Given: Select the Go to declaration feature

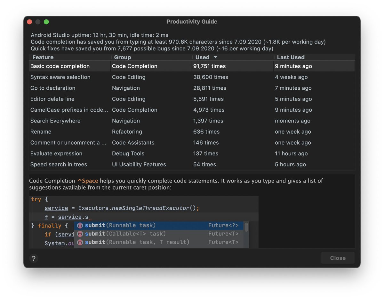Looking at the screenshot, I should [x=53, y=88].
